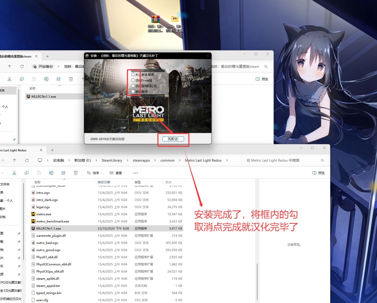Click Up arrow in the steam tab window

coord(10,66)
